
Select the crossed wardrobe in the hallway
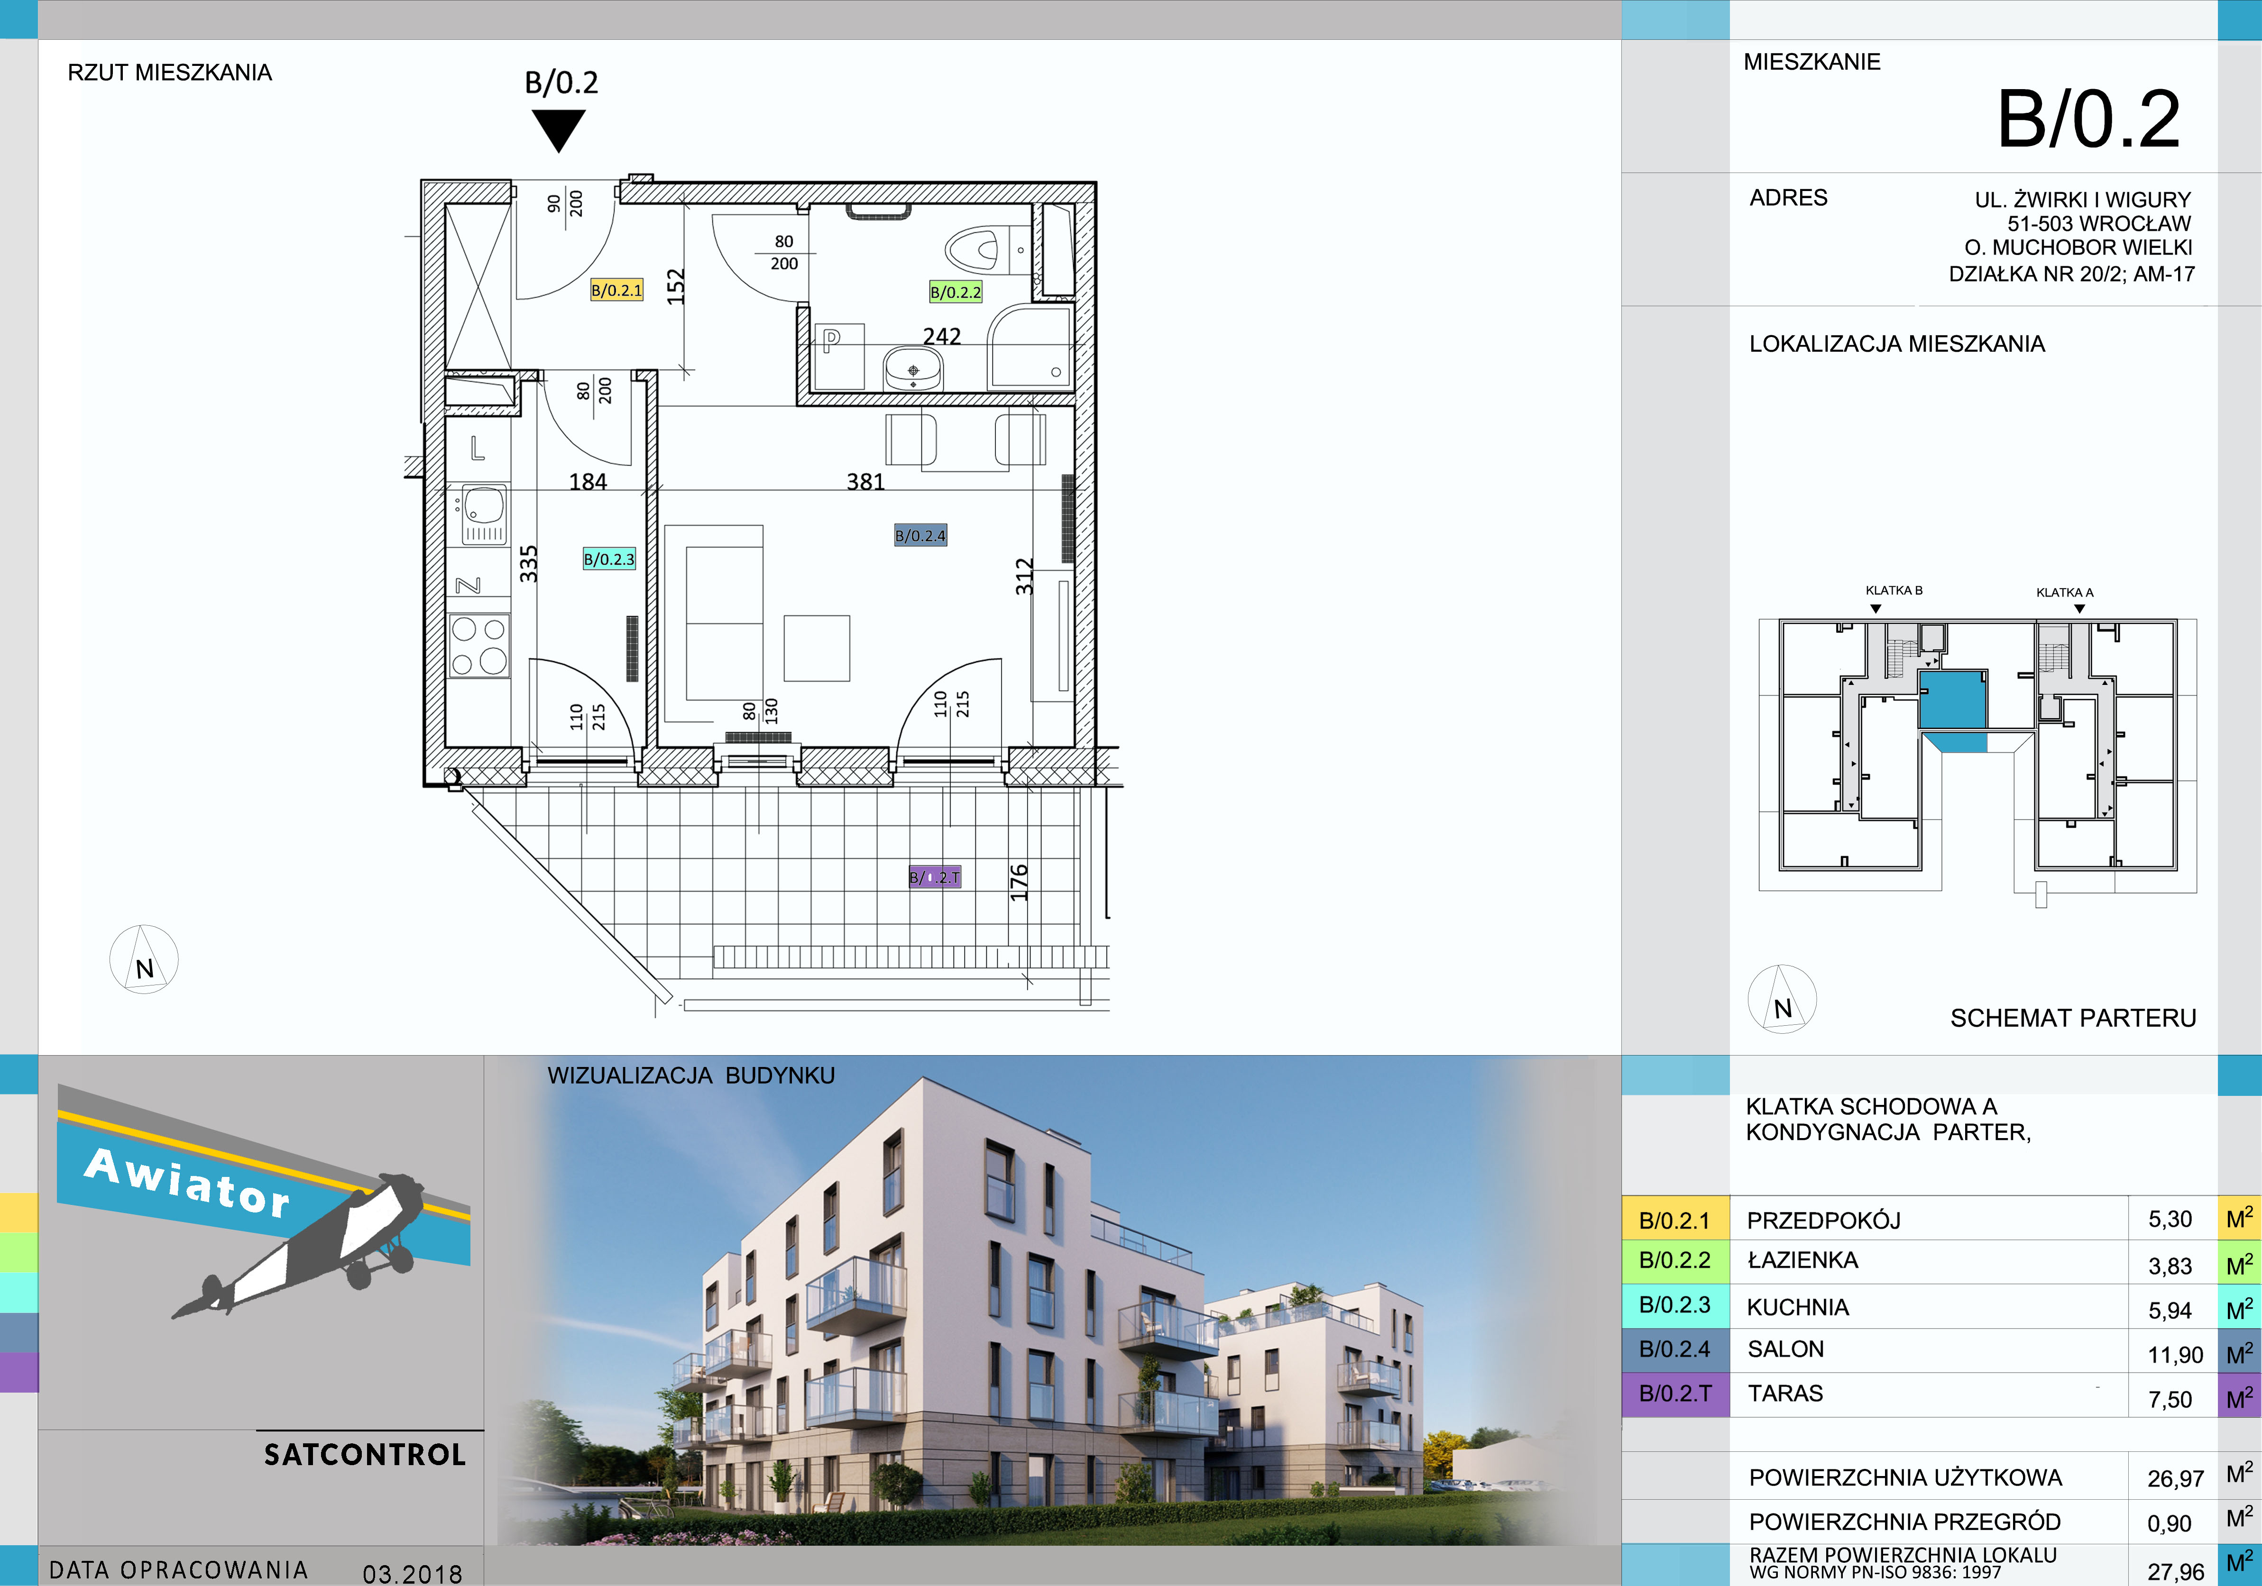pos(478,285)
